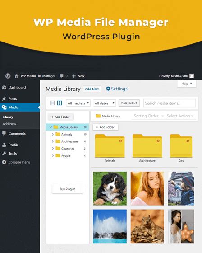Screen dimensions: 202x253
Task: Select the red-haired woman thumbnail
Action: click(147, 188)
